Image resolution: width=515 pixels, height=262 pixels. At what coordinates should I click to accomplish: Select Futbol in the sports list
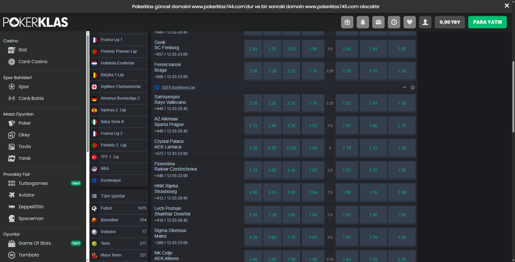106,208
